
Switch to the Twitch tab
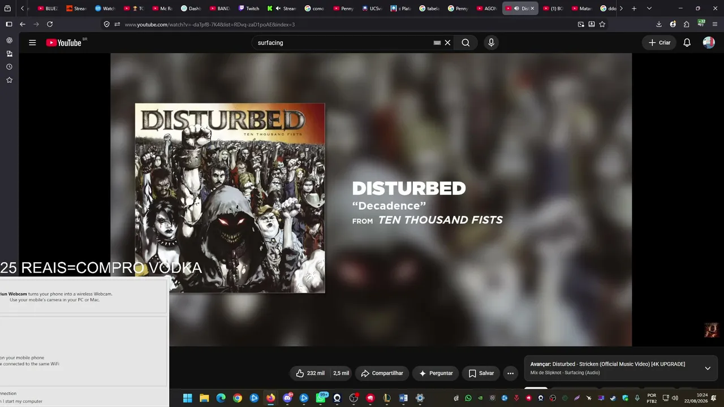pos(248,8)
